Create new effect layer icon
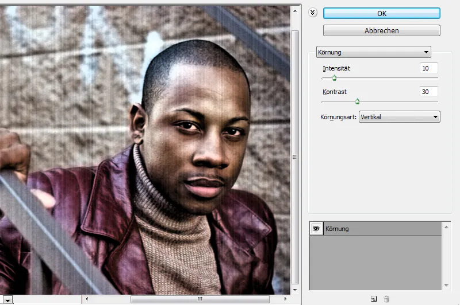 click(373, 299)
